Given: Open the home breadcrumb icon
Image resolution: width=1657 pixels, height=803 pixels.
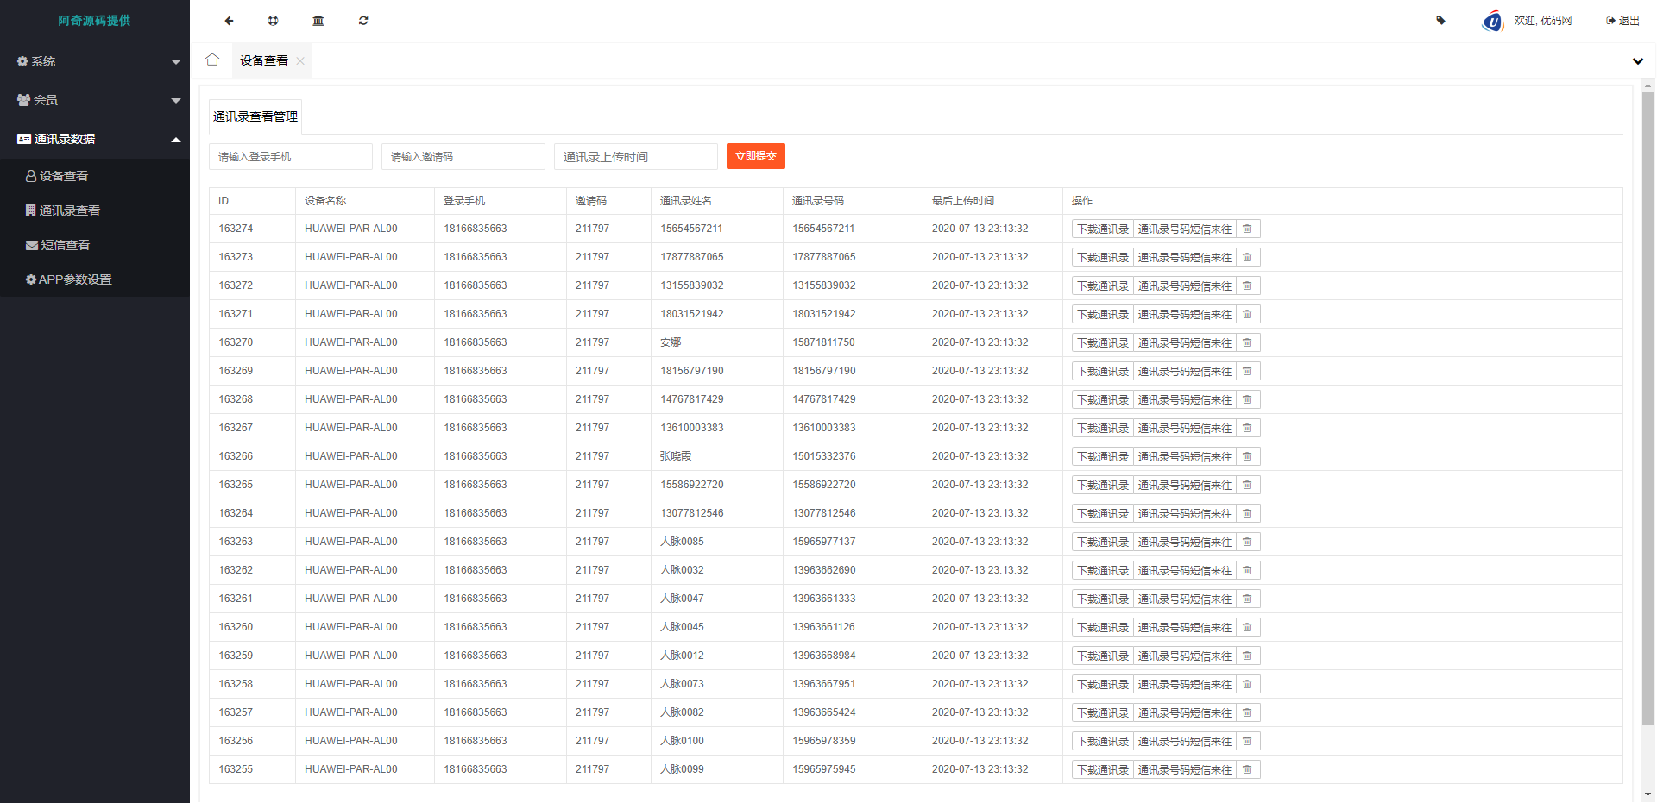Looking at the screenshot, I should [x=211, y=60].
